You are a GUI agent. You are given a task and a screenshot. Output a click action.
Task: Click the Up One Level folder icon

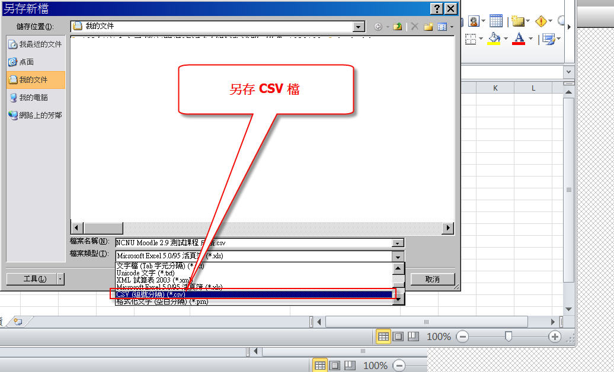point(398,27)
